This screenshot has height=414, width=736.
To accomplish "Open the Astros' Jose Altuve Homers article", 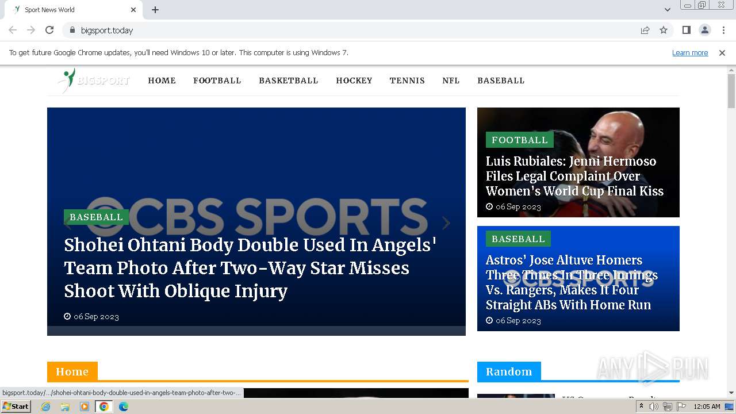I will [x=572, y=282].
